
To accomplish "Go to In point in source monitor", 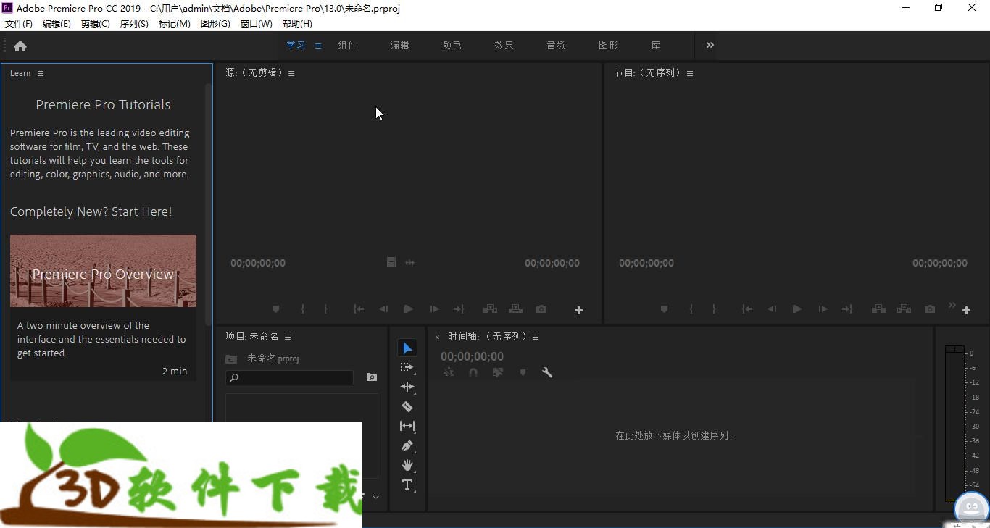I will tap(359, 309).
